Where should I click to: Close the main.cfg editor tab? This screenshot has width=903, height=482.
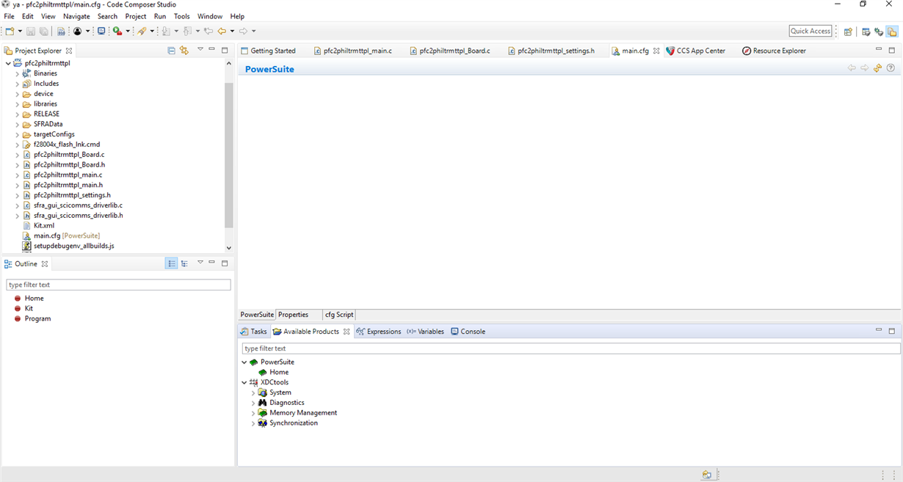[656, 51]
